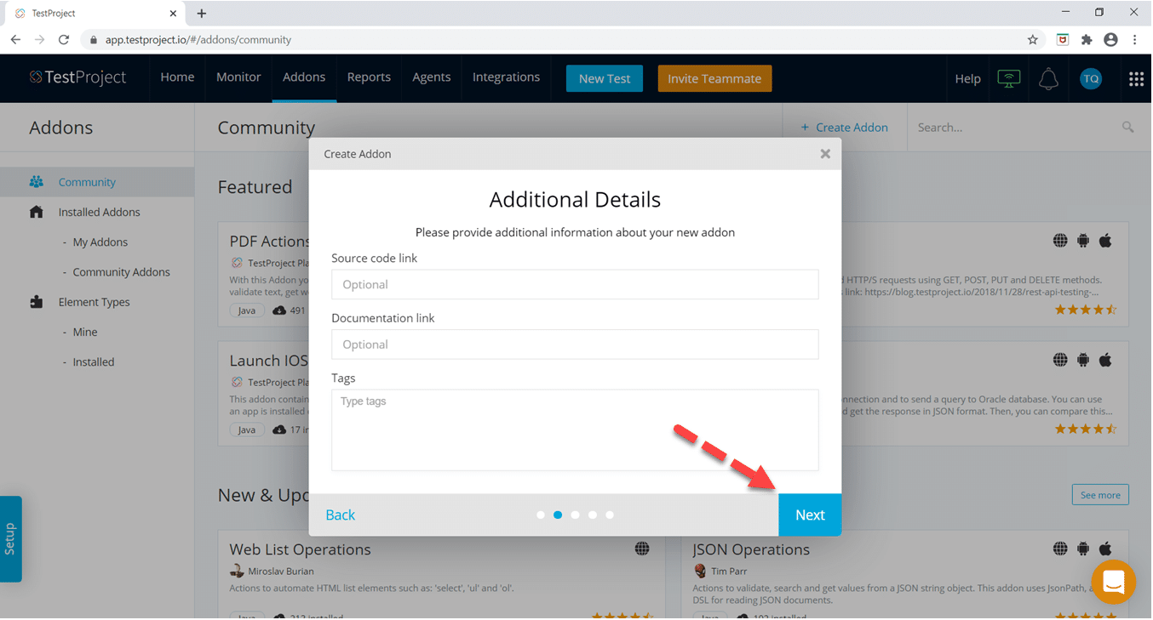Open Installed under Element Types

[x=94, y=361]
